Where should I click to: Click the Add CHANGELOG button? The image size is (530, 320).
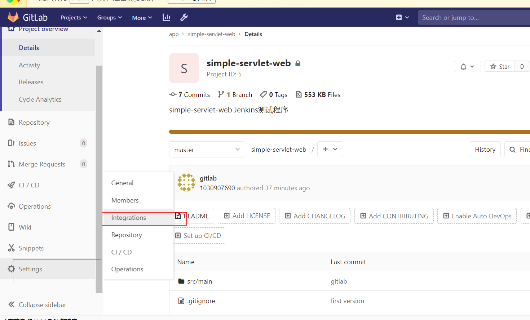[315, 216]
